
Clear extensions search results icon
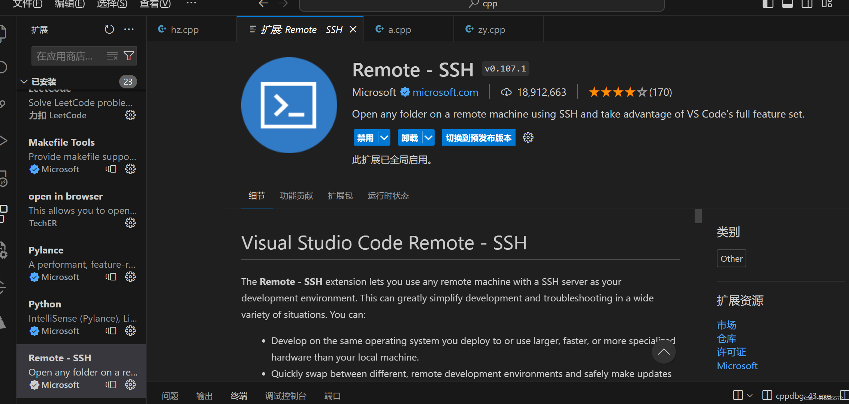112,56
